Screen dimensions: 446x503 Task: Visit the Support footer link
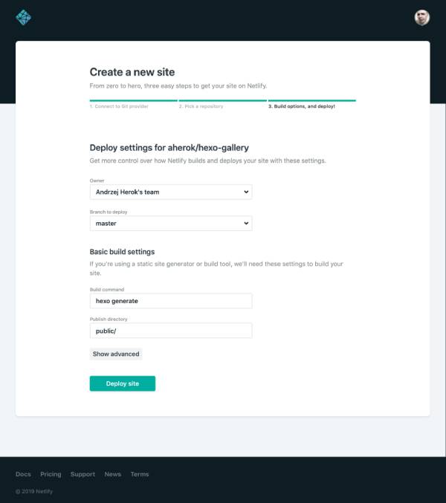[83, 474]
